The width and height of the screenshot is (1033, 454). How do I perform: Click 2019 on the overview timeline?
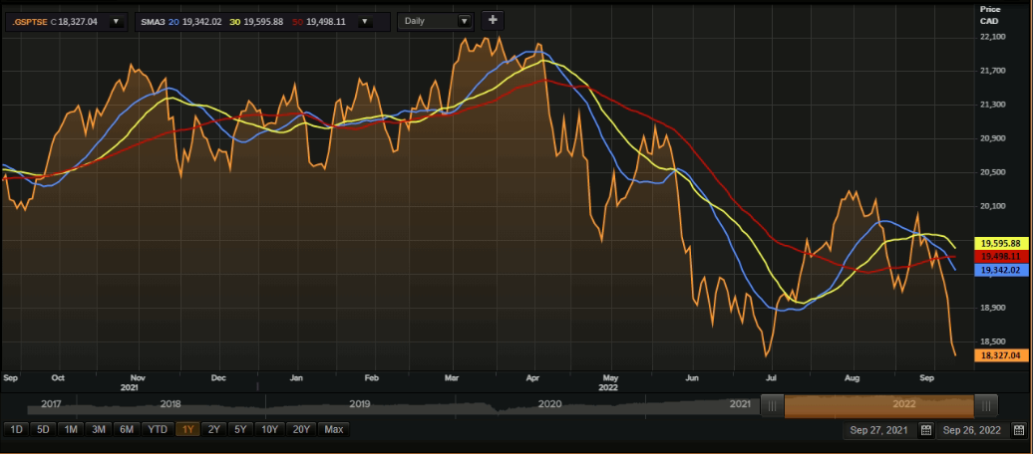[x=360, y=404]
